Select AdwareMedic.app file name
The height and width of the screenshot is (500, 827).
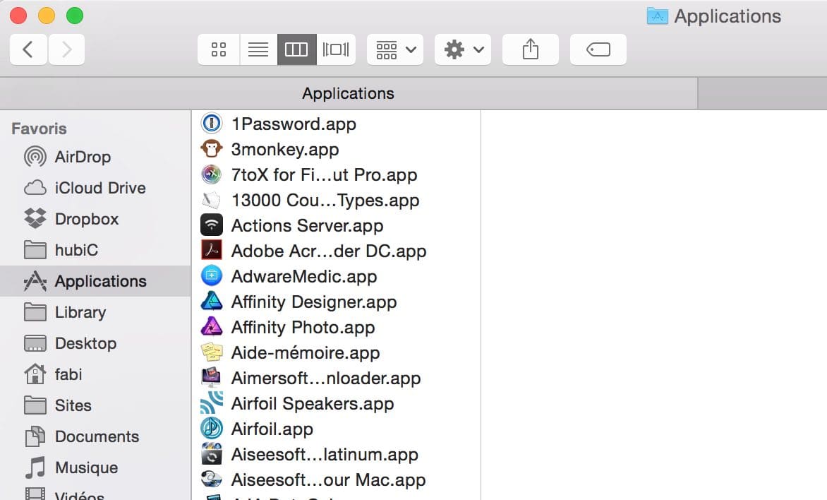click(x=304, y=276)
